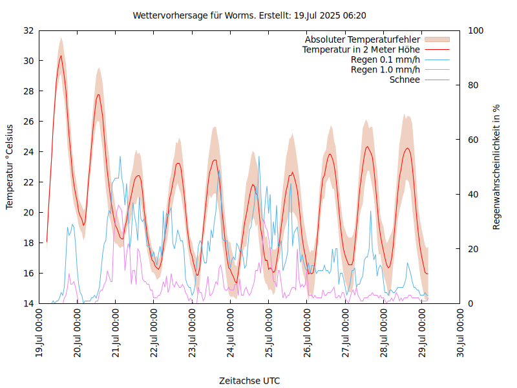This screenshot has width=517, height=388.
Task: Click the 'Regenwahrscheinlichkeit in %' axis title
Action: 497,167
